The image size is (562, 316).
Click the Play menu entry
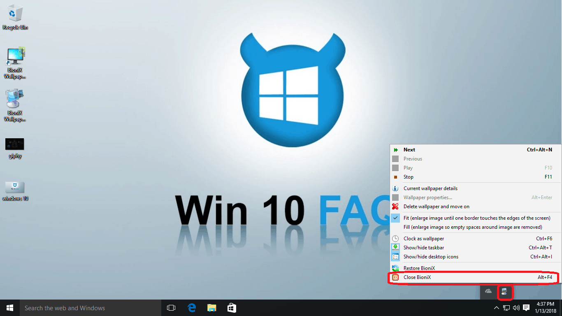click(x=475, y=168)
